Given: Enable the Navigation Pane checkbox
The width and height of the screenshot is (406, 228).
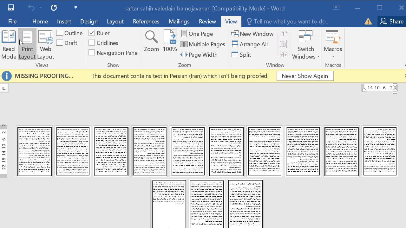Looking at the screenshot, I should point(92,53).
